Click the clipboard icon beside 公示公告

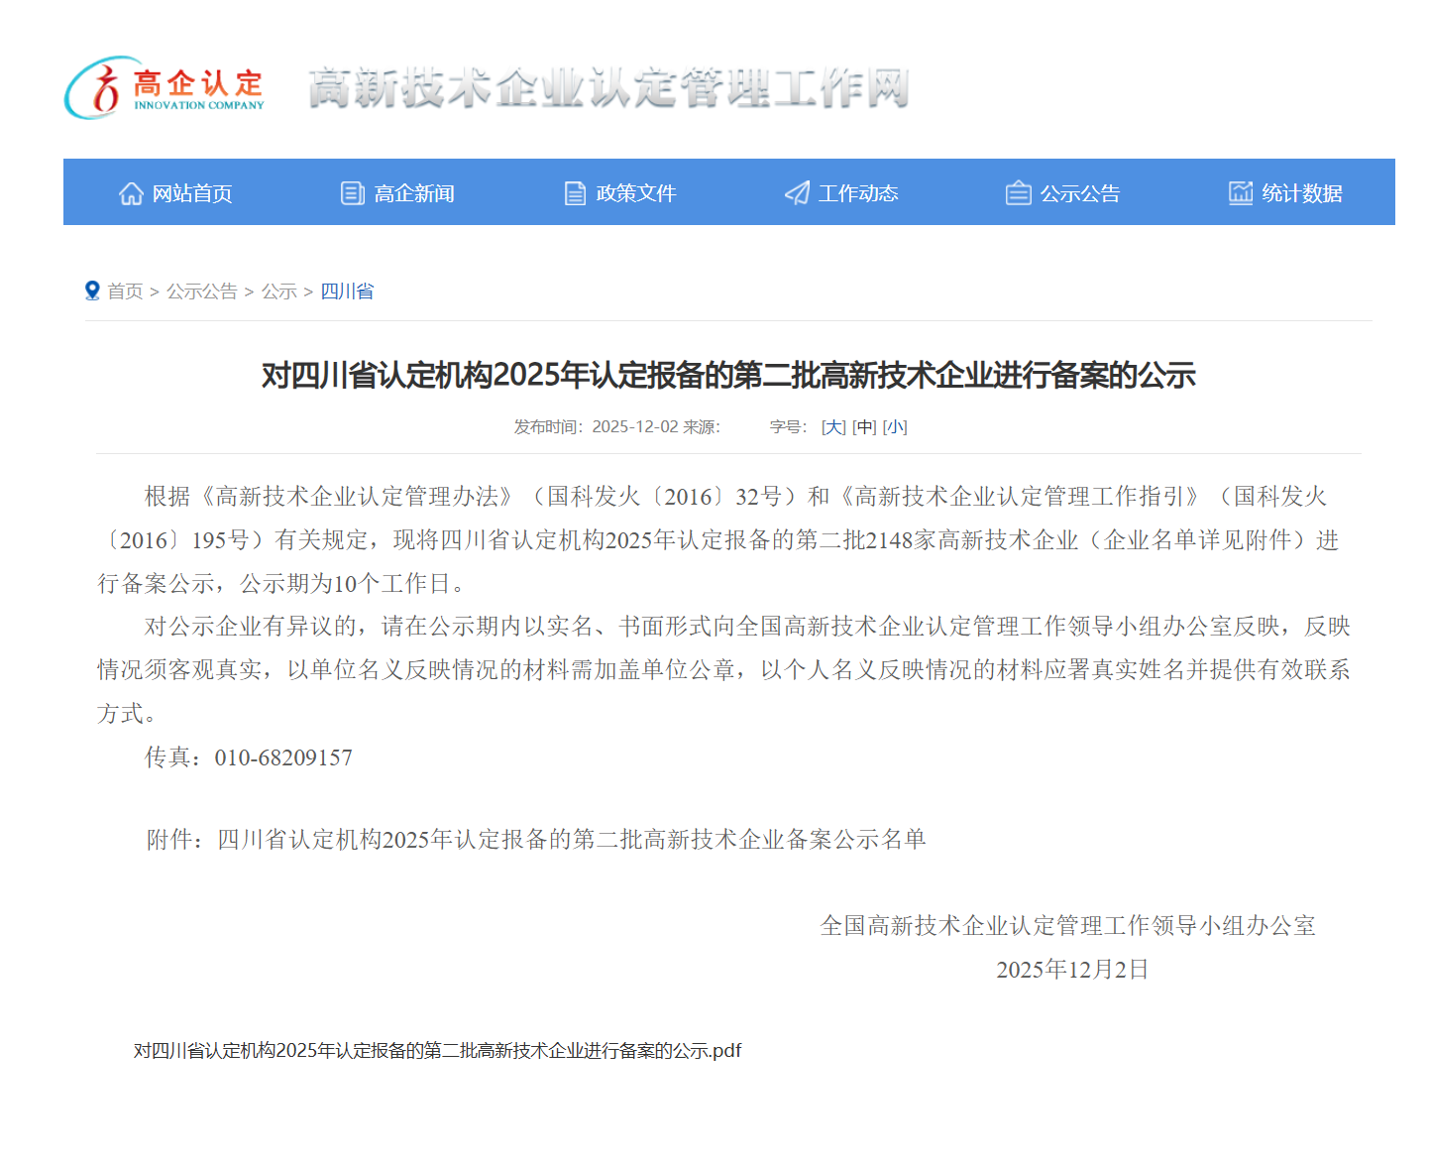(x=1018, y=193)
